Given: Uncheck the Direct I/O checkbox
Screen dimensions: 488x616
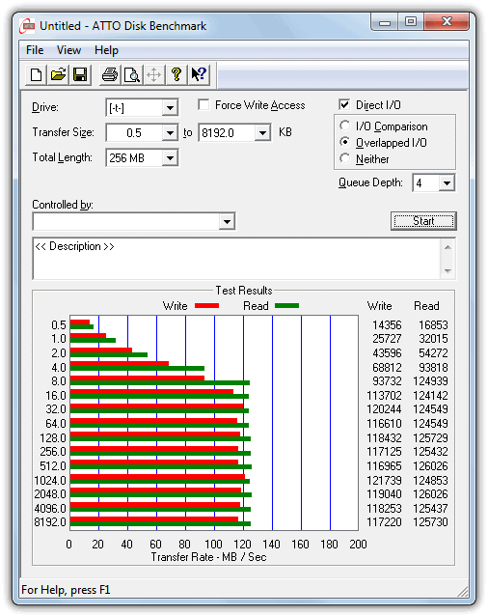Looking at the screenshot, I should click(344, 105).
